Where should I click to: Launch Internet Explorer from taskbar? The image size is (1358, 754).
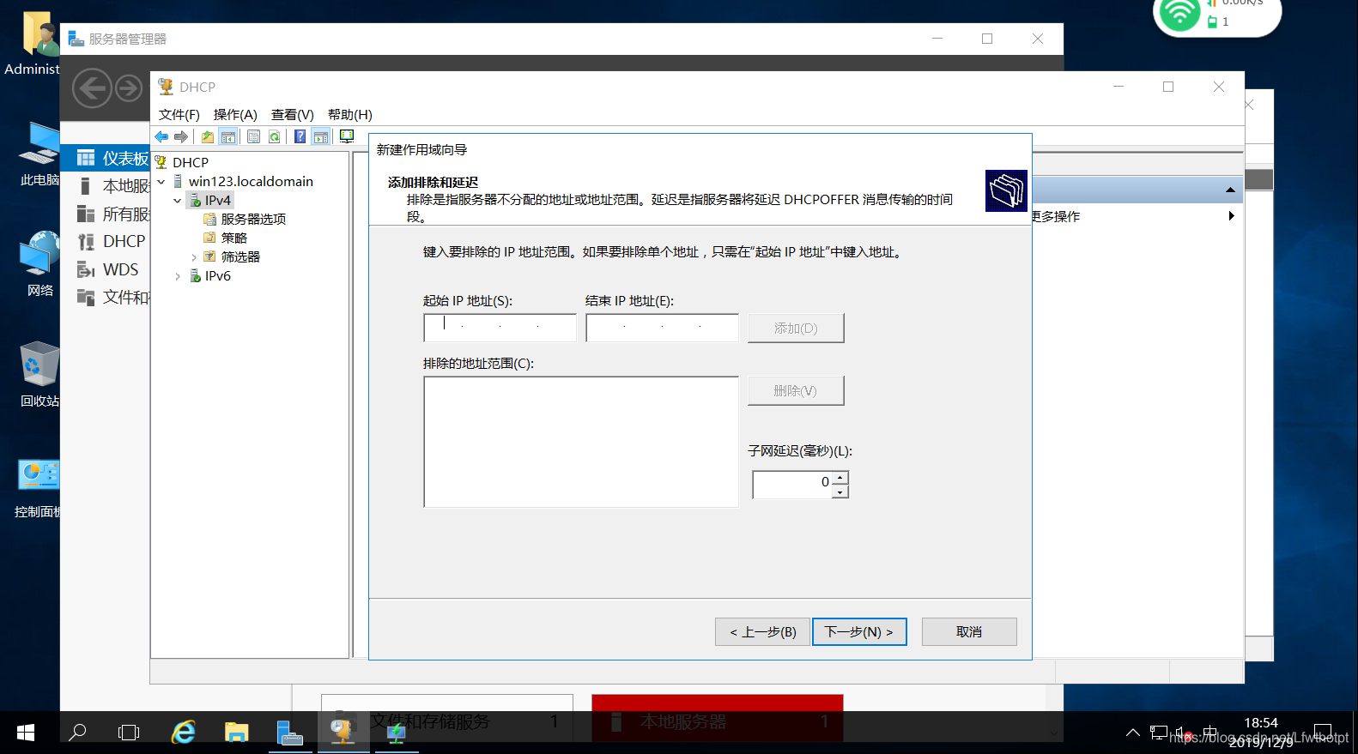point(184,733)
